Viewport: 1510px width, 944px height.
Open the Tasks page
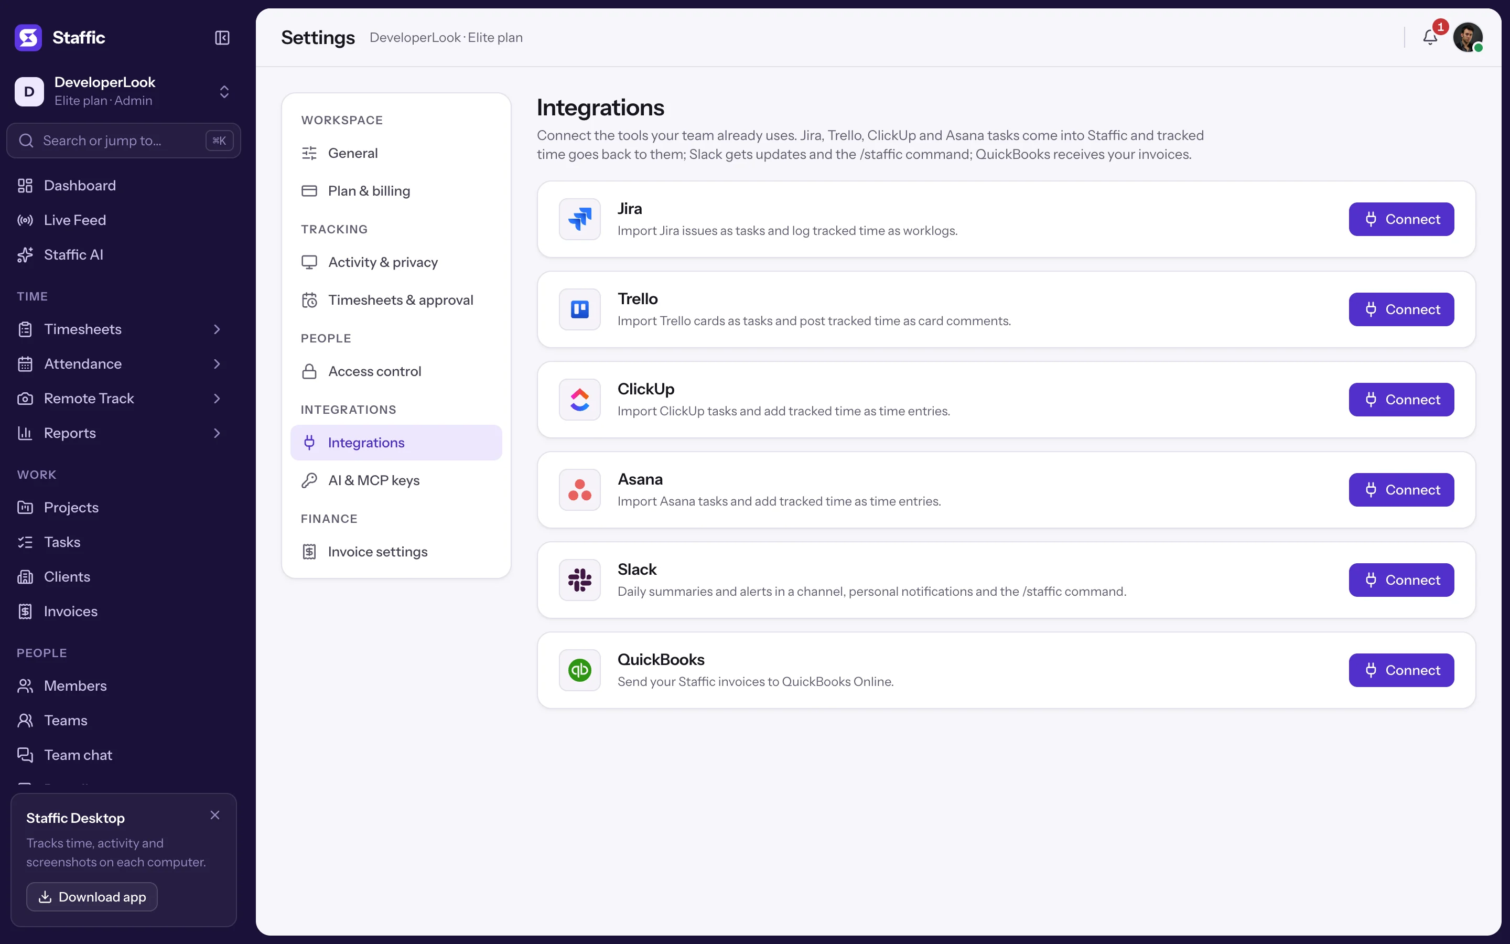pos(124,542)
